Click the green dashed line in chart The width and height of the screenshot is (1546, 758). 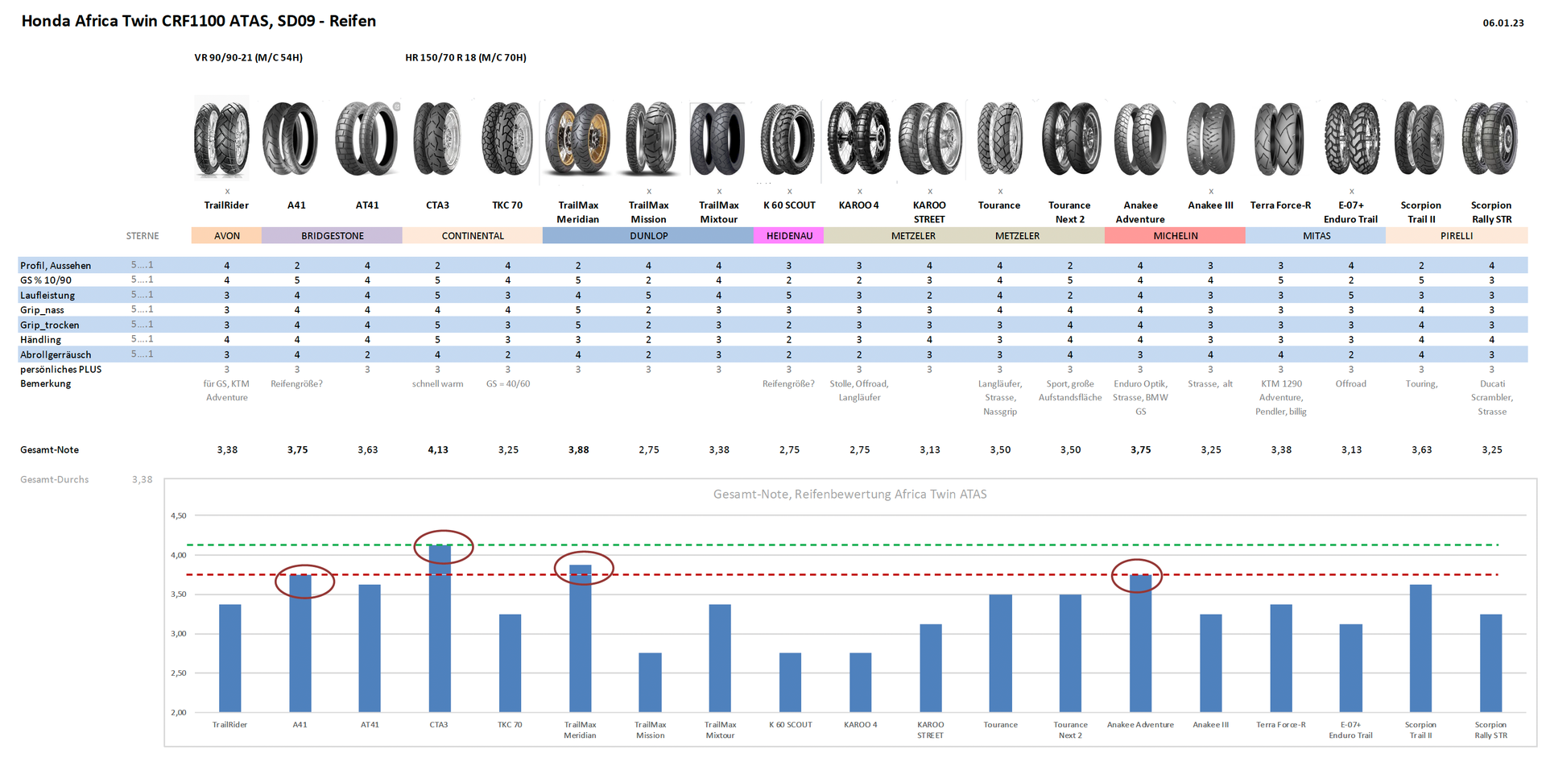pos(805,545)
